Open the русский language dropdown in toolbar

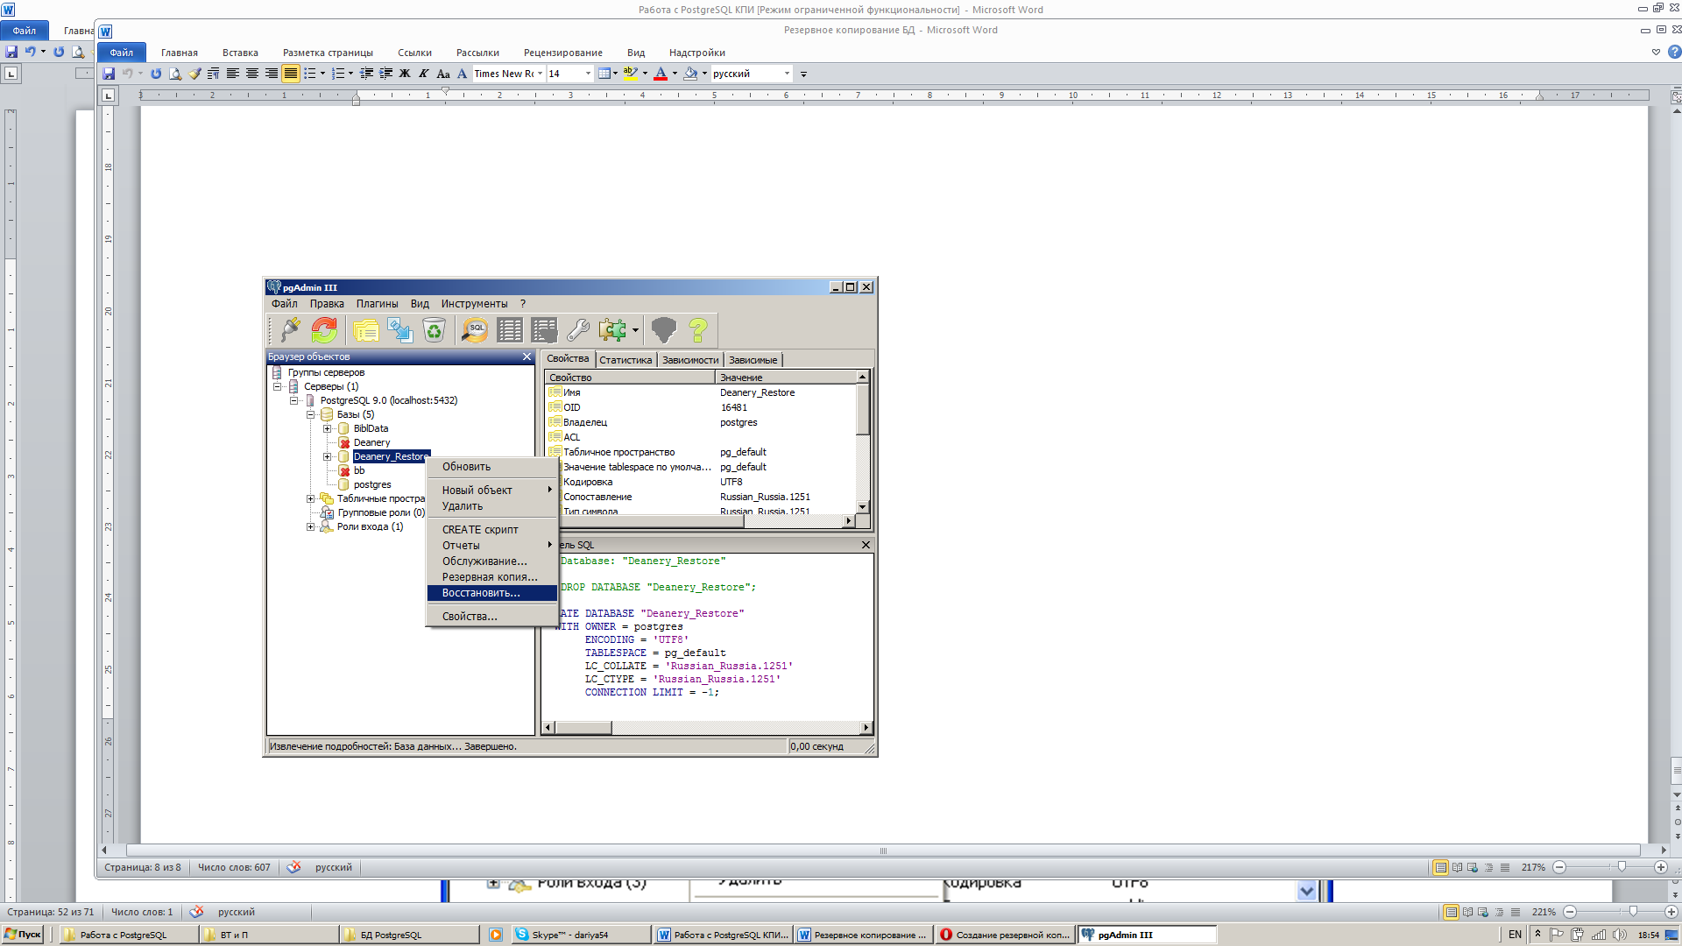click(x=787, y=74)
